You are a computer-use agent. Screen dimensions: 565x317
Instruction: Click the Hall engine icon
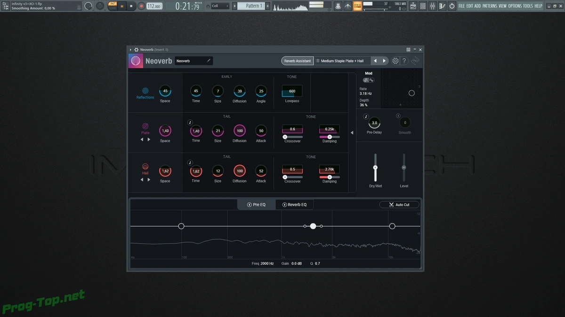pyautogui.click(x=145, y=166)
